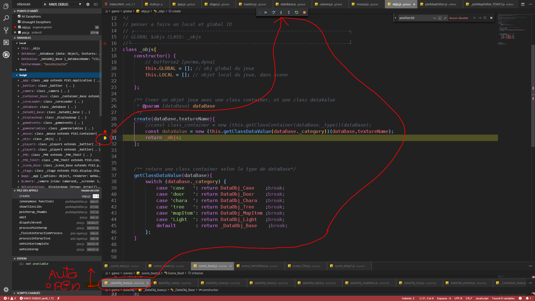Stop the debugger with red square icon
Image resolution: width=535 pixels, height=301 pixels.
click(x=304, y=12)
